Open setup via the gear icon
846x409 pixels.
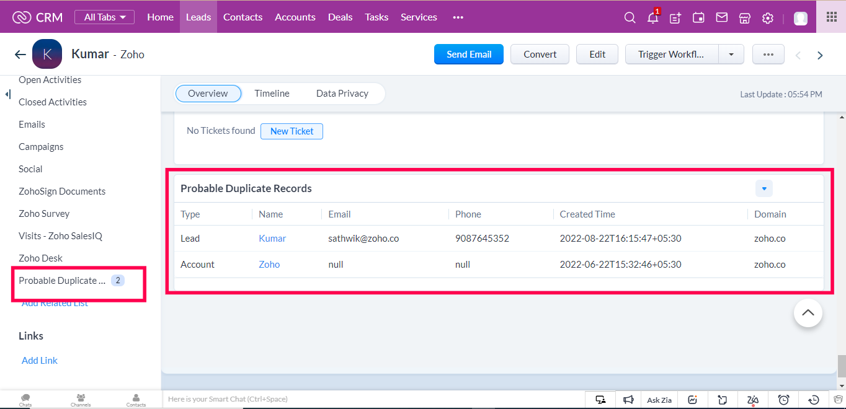click(768, 17)
